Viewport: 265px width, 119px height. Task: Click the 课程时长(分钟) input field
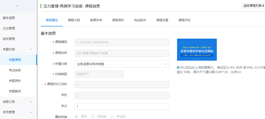point(122,85)
